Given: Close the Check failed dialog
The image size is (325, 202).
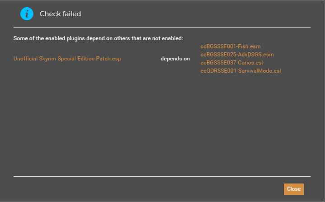Looking at the screenshot, I should [x=293, y=189].
